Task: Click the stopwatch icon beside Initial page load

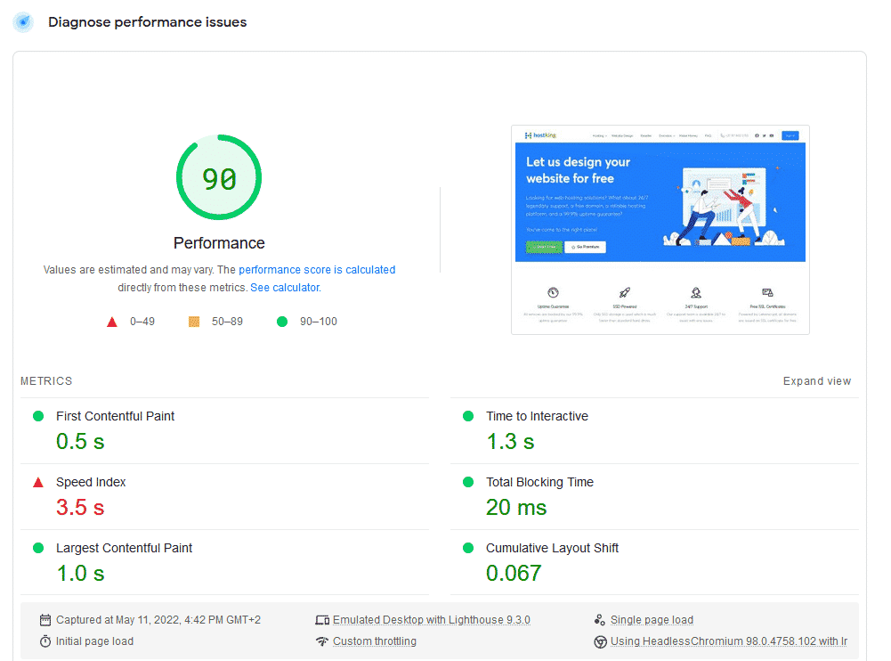Action: click(x=45, y=641)
